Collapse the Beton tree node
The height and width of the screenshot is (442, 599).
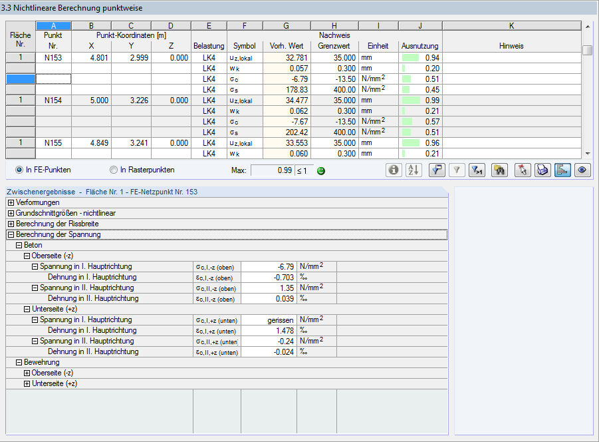(x=19, y=246)
